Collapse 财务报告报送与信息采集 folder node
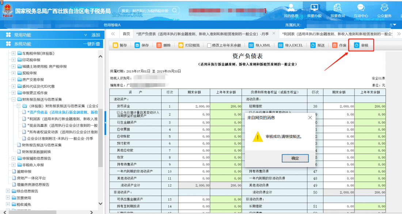402x214 pixels. [13, 99]
